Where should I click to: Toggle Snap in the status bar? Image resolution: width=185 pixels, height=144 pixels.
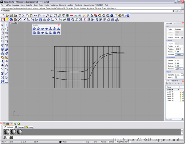(88, 142)
